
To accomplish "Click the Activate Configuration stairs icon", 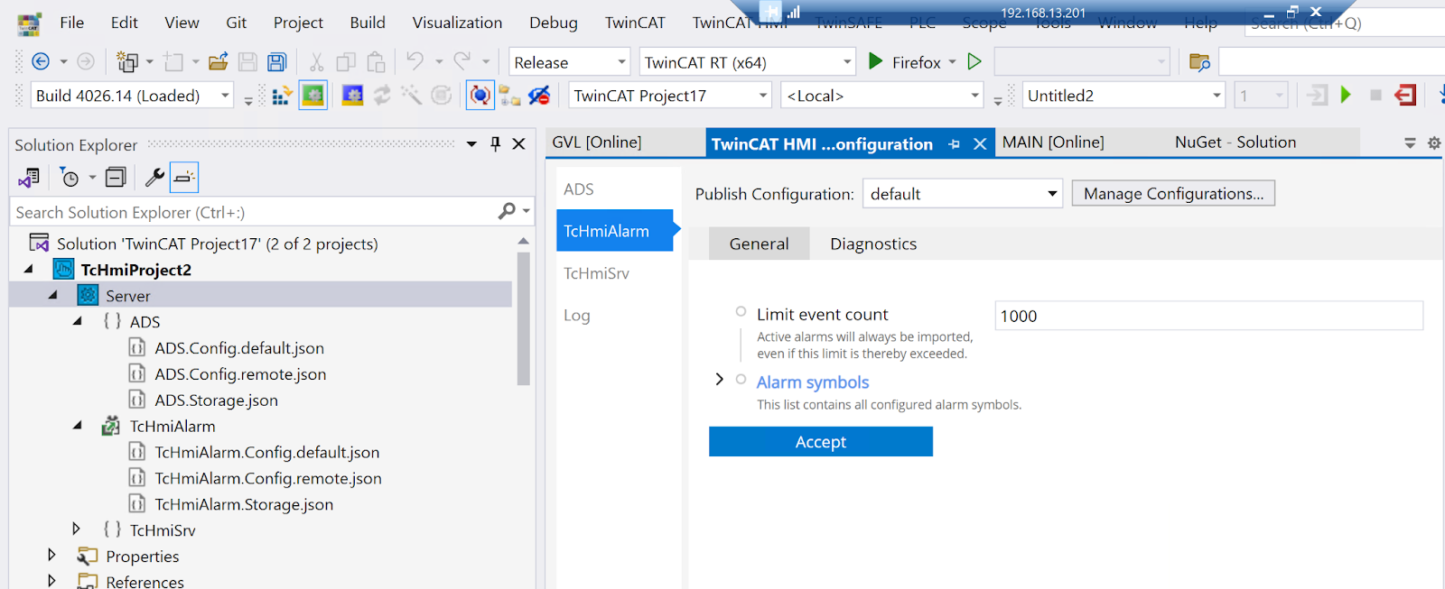I will [283, 95].
